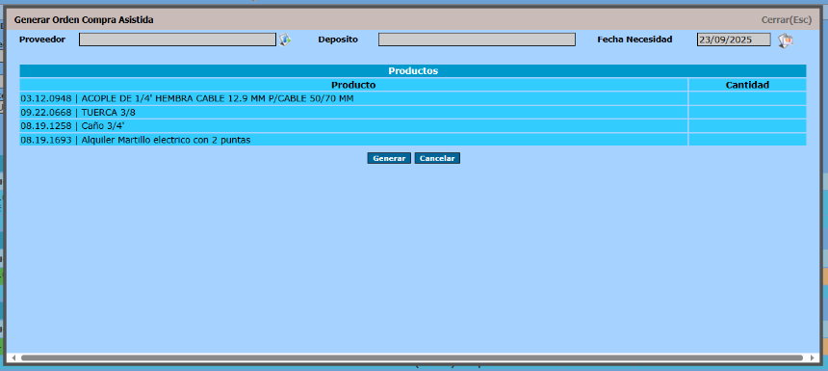The image size is (828, 371).
Task: Click the Proveedor input field
Action: 177,40
